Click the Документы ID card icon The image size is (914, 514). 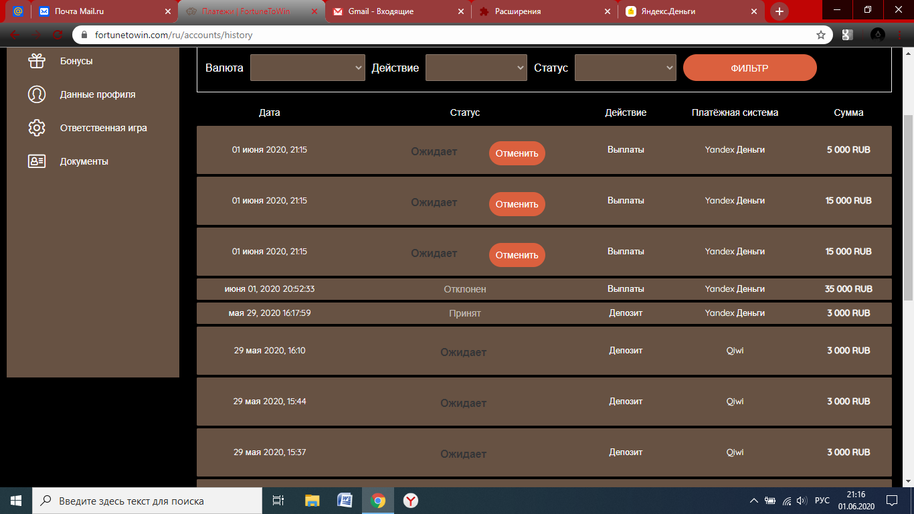point(37,161)
